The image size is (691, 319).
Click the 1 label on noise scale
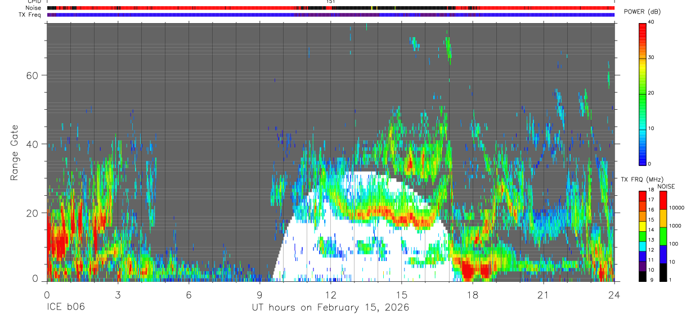tap(670, 280)
